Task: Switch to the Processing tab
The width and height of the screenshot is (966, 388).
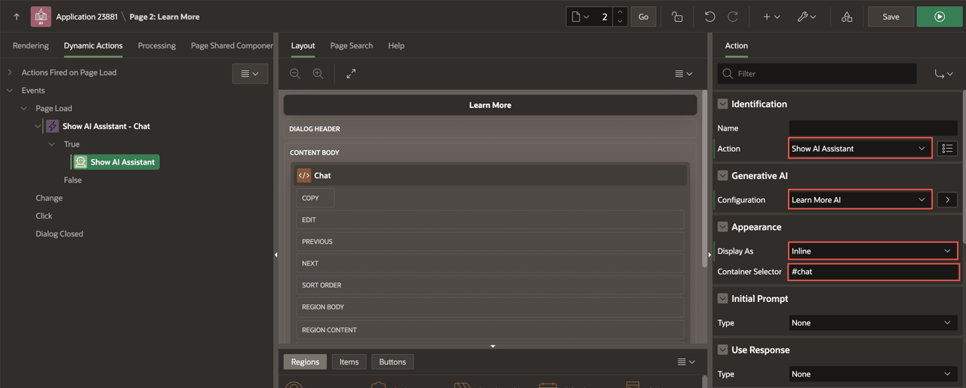Action: 156,46
